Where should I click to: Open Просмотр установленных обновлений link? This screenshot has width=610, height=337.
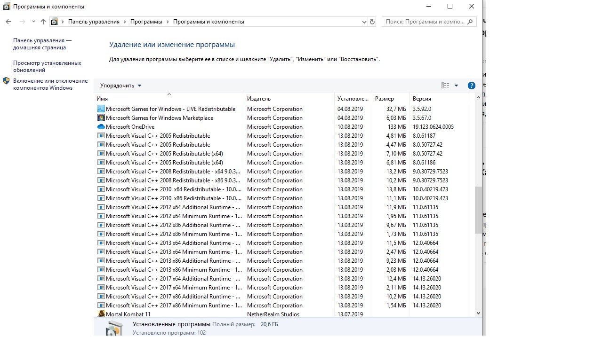pos(47,66)
